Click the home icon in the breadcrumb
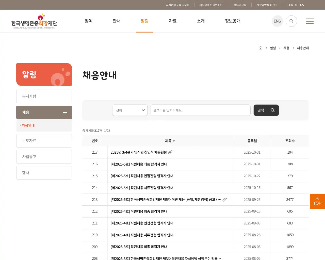 coord(260,48)
